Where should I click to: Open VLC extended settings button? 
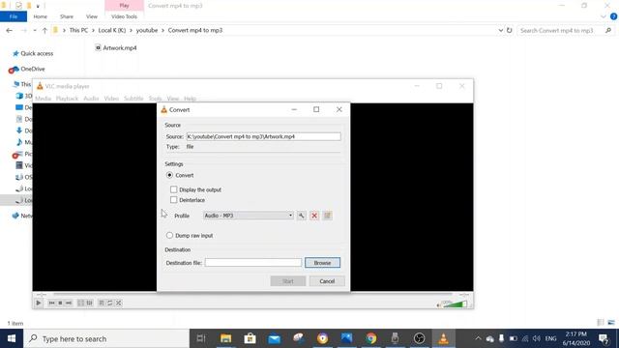point(90,303)
